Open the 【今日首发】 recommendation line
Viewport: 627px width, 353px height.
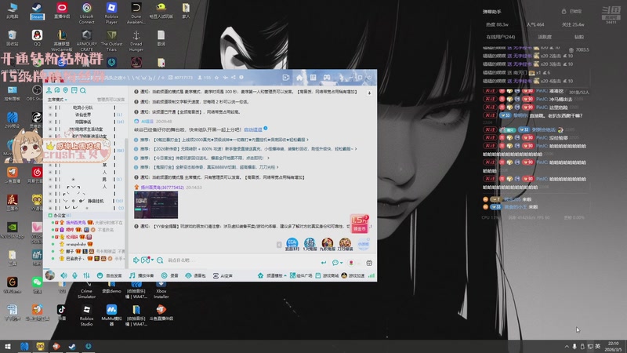(204, 158)
